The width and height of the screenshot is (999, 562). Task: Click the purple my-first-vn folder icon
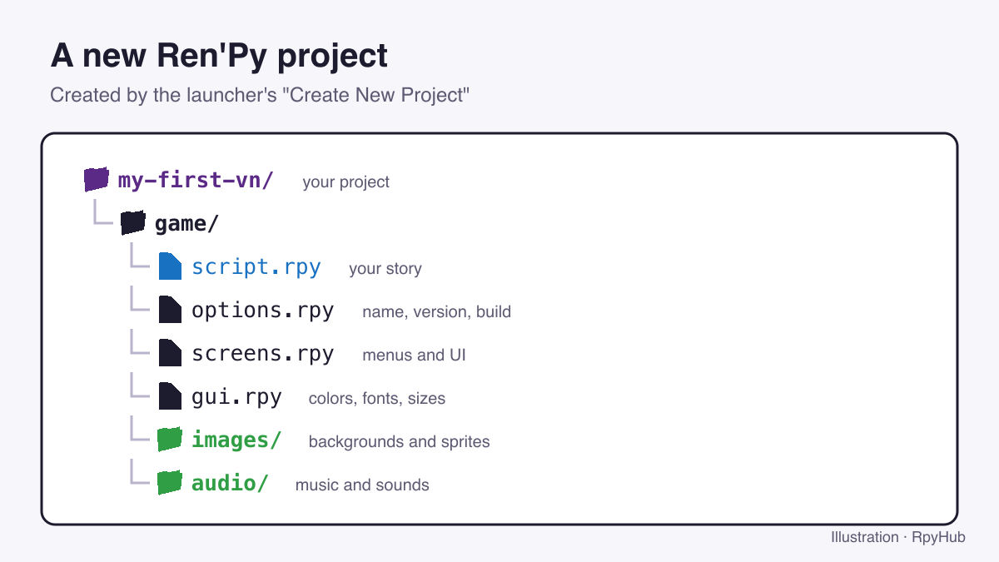97,179
